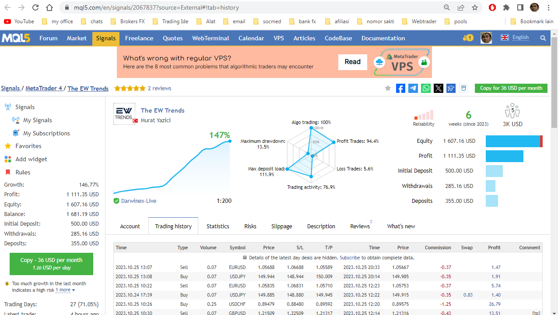Click the Subscribe link in history table

(351, 258)
